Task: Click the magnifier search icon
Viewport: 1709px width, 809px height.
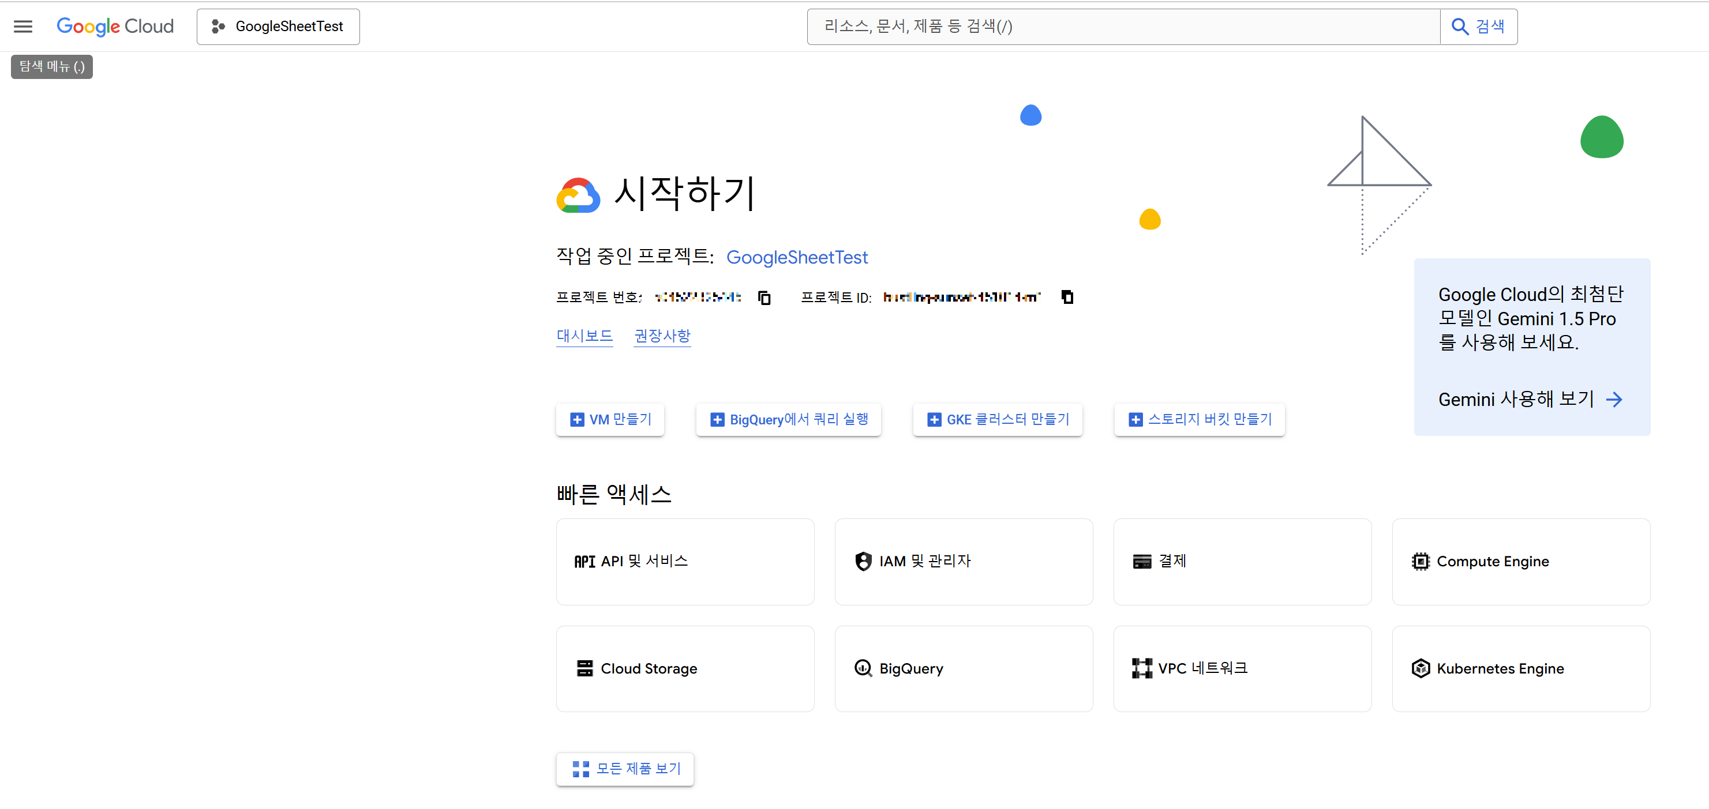Action: pos(1460,27)
